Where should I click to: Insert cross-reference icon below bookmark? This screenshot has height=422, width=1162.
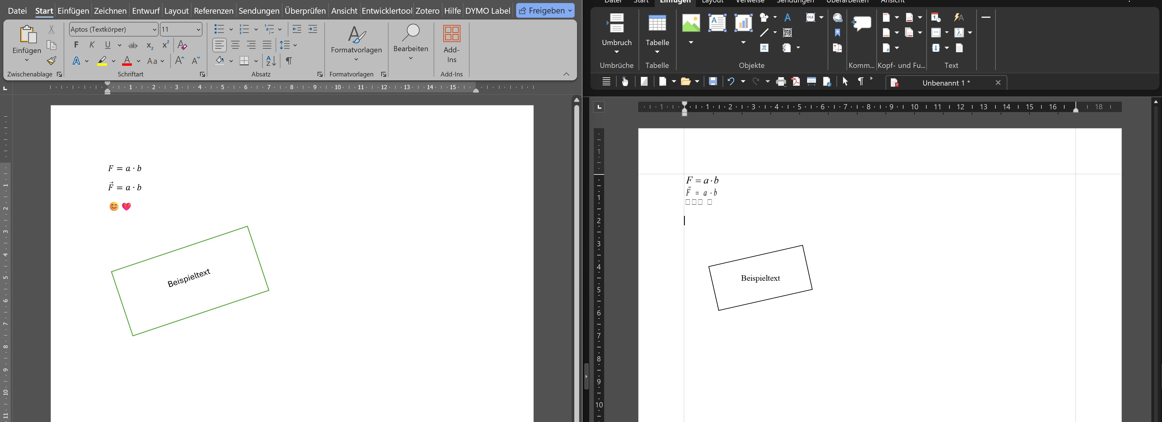(x=838, y=48)
